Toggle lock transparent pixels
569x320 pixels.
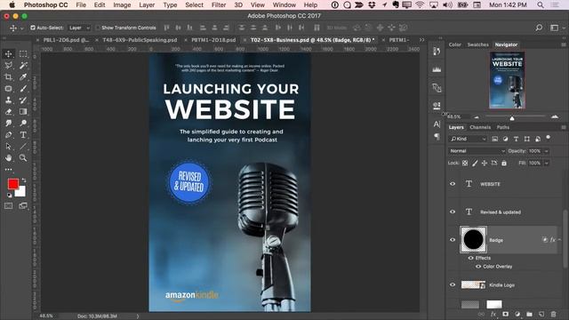pyautogui.click(x=465, y=164)
